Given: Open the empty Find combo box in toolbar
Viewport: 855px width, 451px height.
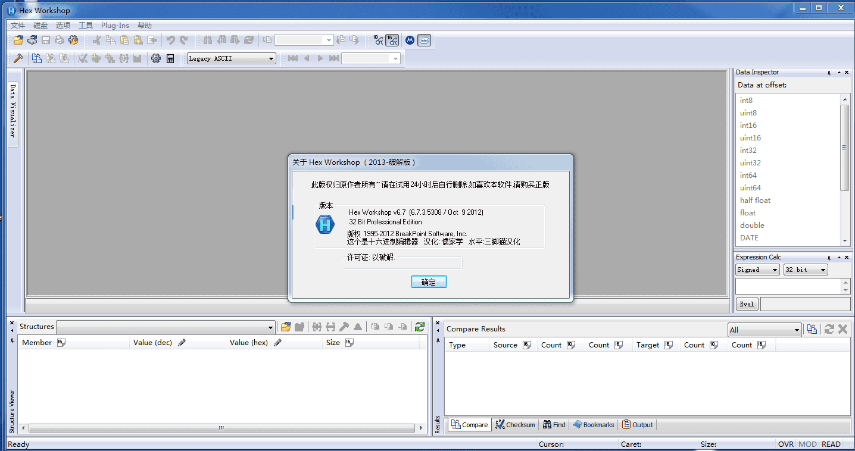Looking at the screenshot, I should pyautogui.click(x=304, y=40).
